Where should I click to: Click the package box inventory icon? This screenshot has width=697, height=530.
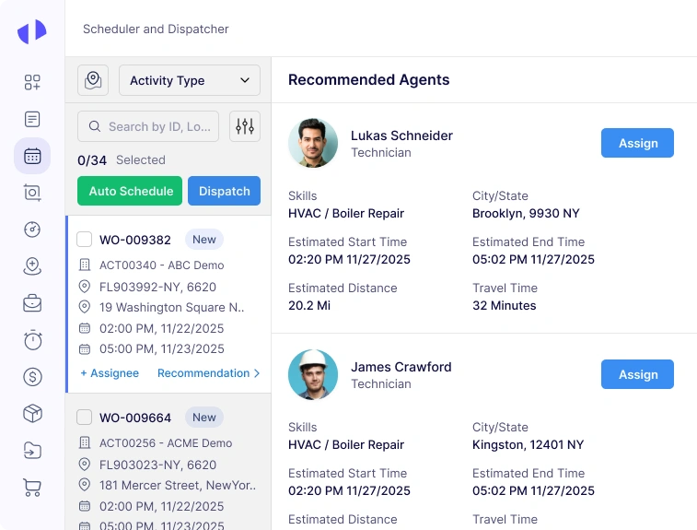pyautogui.click(x=32, y=414)
